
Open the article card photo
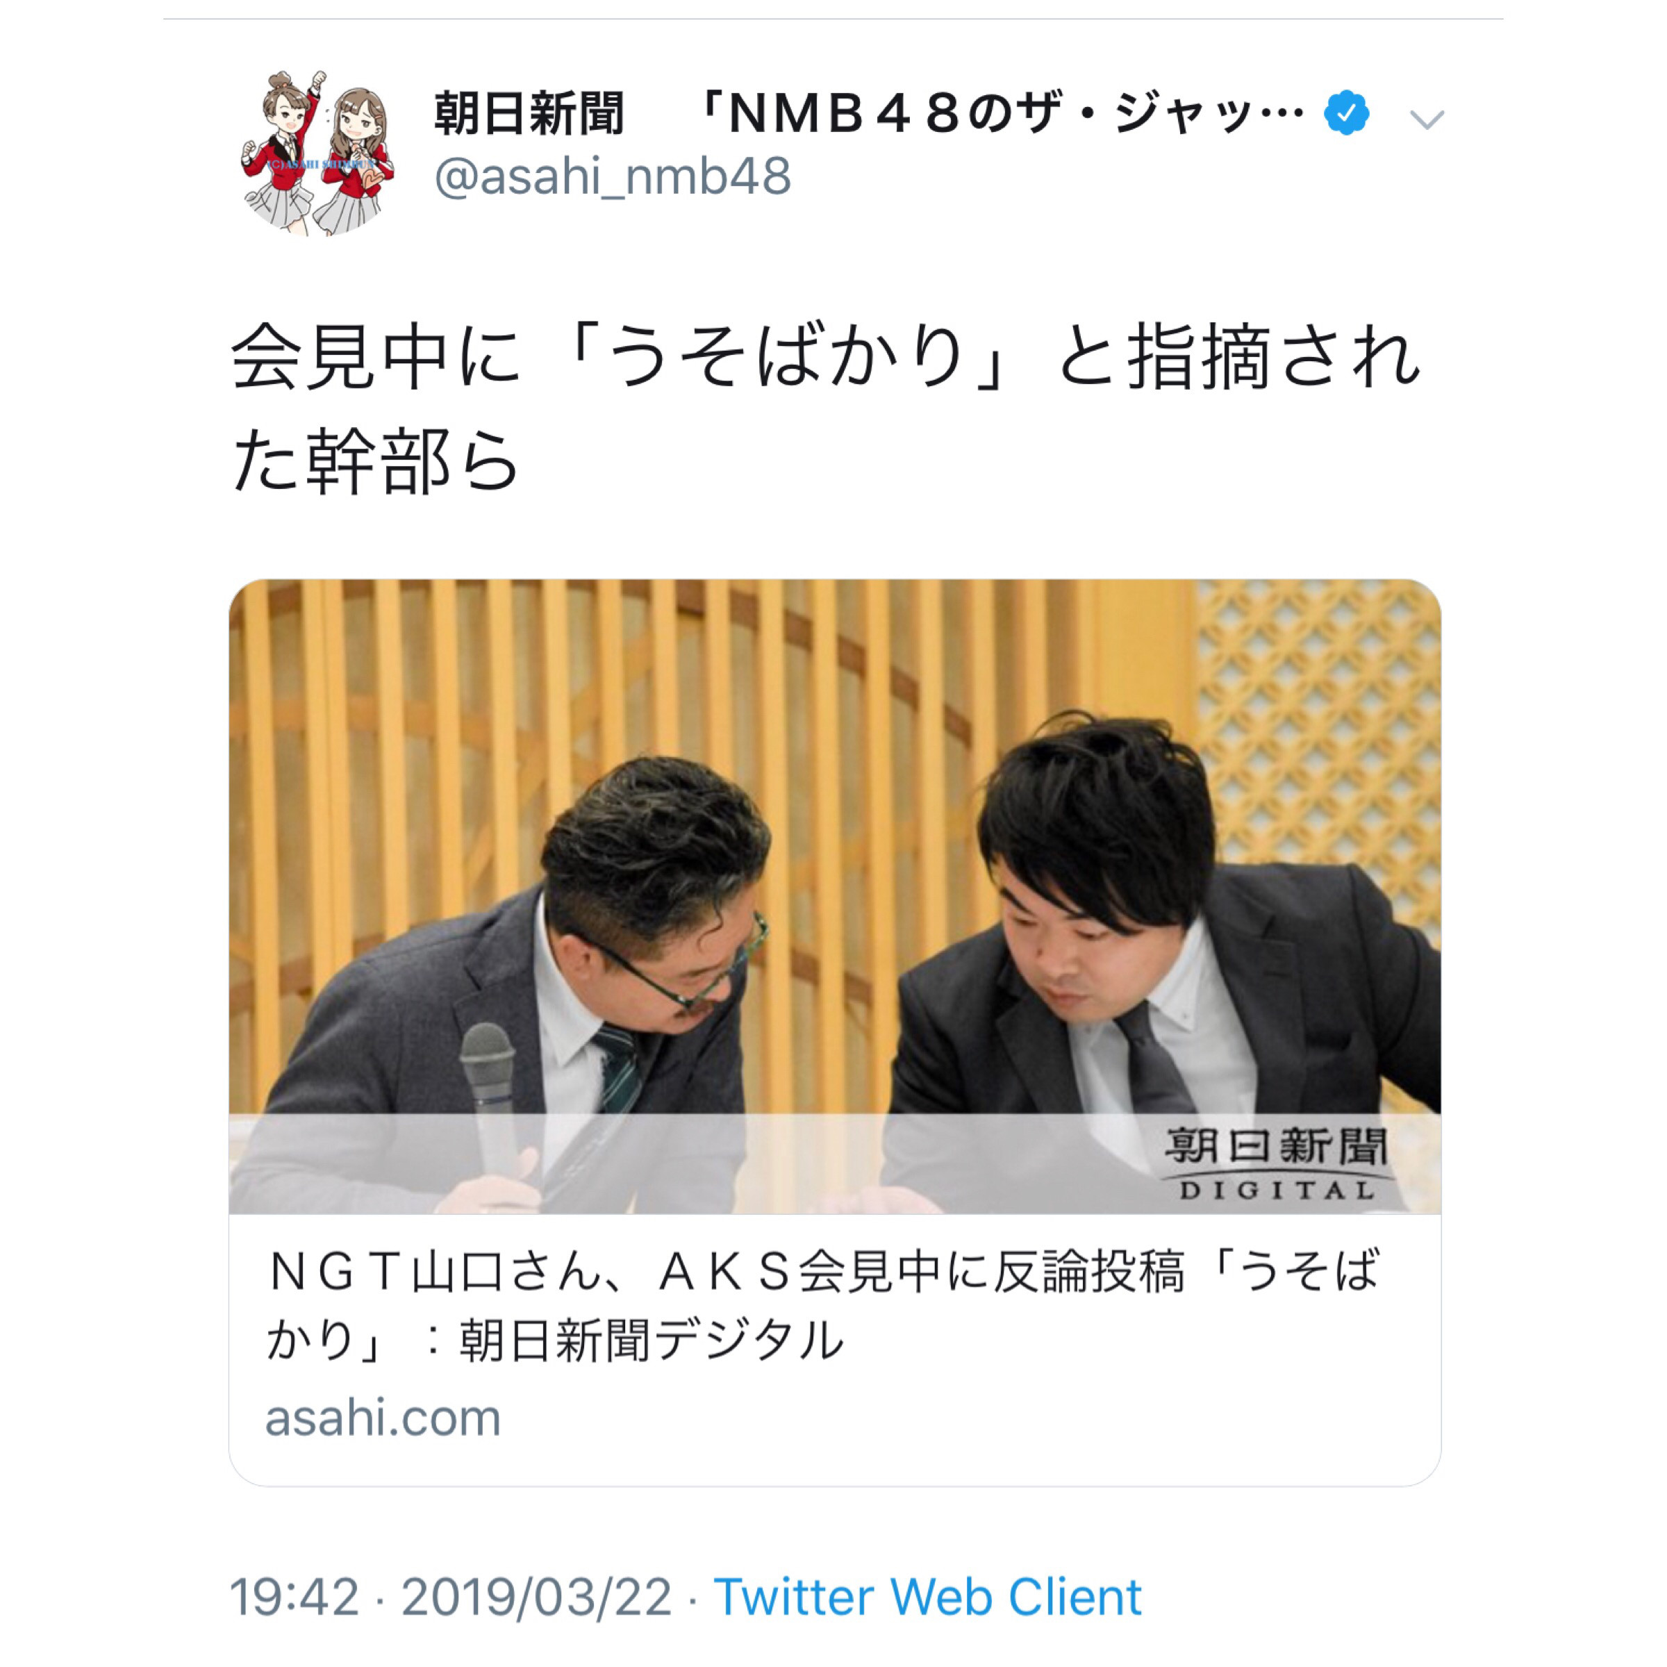(x=834, y=897)
